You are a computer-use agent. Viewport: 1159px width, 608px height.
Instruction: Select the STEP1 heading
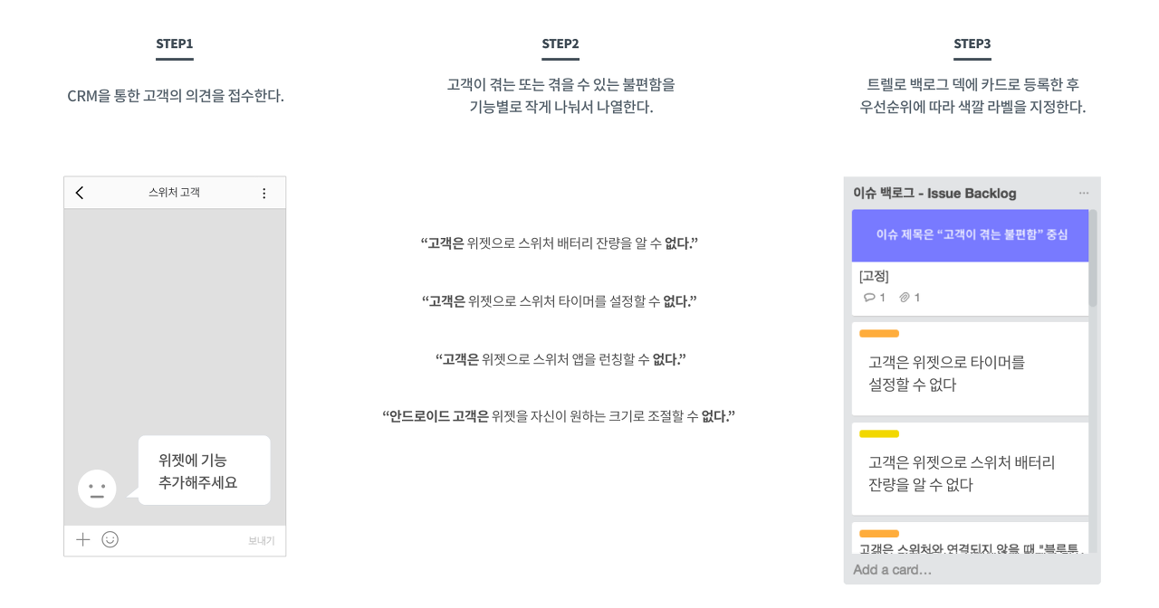[175, 43]
